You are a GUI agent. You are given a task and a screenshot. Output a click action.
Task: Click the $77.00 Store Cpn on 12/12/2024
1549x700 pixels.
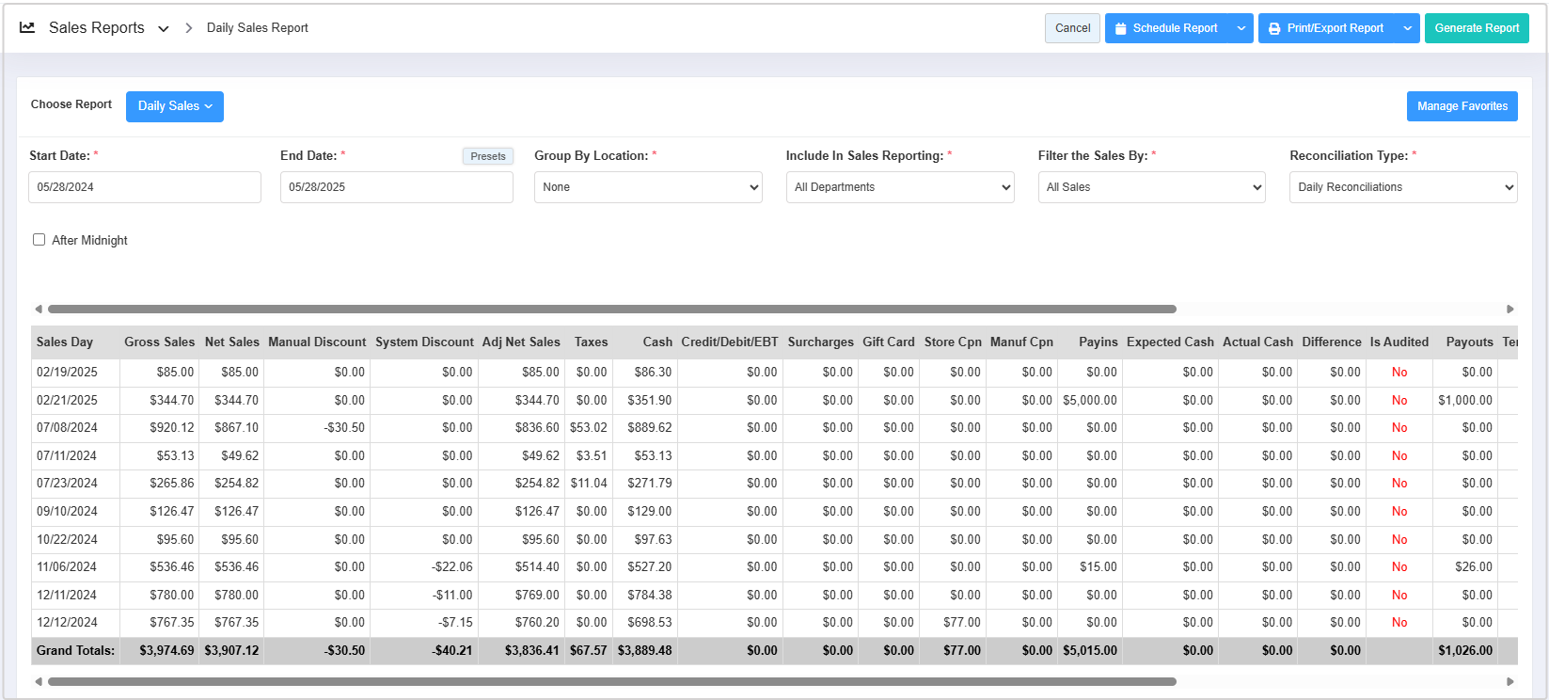(962, 623)
